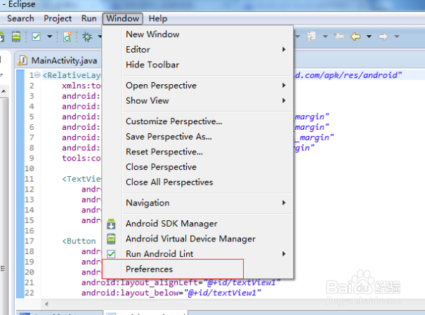Click the Android Lint checkmark toolbar icon
The width and height of the screenshot is (425, 315).
point(36,36)
